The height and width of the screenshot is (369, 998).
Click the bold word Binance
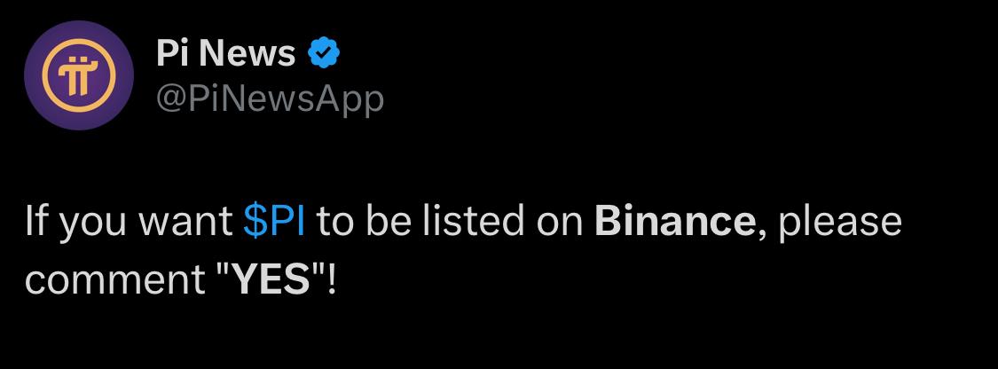[x=676, y=222]
